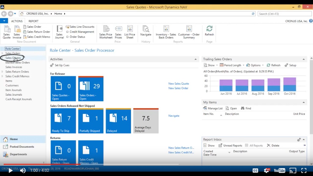This screenshot has width=313, height=176.
Task: Create new Sales Credit Memo
Action: coord(37,37)
